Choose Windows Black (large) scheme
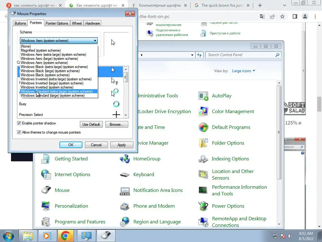The image size is (322, 242). (x=59, y=71)
